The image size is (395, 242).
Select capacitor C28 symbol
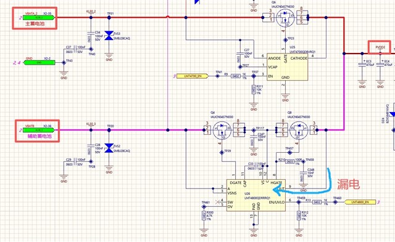(91, 145)
